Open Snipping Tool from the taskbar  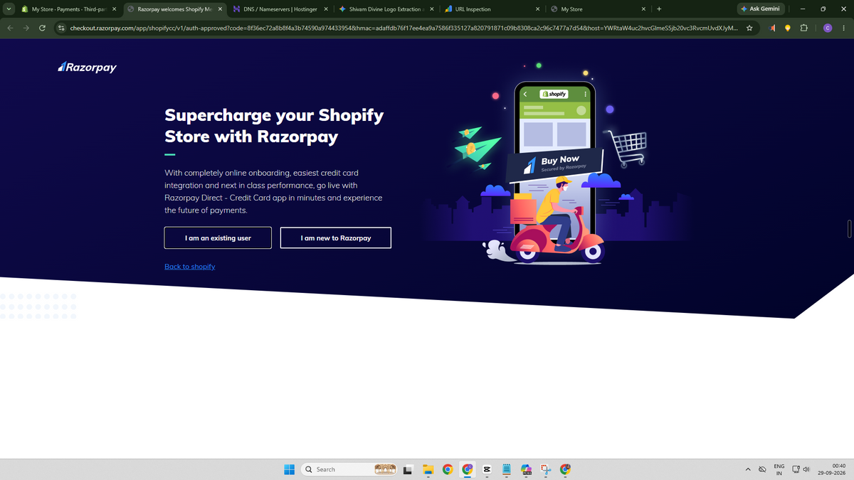coord(546,469)
